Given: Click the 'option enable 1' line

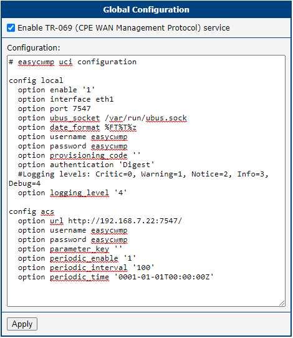Looking at the screenshot, I should (56, 90).
